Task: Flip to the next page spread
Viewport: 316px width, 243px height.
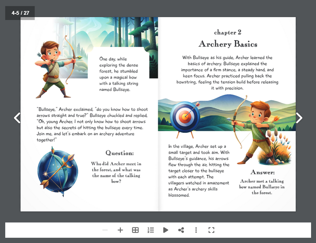Action: coord(299,118)
